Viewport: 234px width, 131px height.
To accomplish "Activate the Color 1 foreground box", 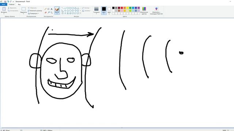I will (104, 11).
